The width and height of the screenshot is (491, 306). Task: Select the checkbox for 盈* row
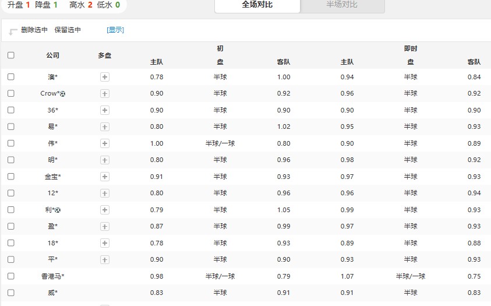(x=11, y=226)
